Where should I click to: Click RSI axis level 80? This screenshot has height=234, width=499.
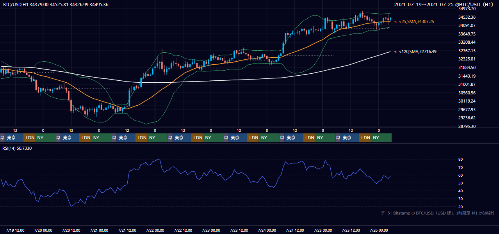tap(461, 160)
